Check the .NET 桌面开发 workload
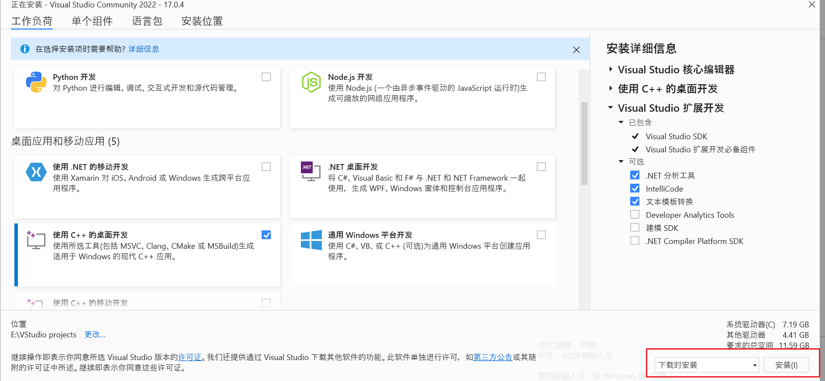Viewport: 825px width, 381px height. tap(541, 167)
